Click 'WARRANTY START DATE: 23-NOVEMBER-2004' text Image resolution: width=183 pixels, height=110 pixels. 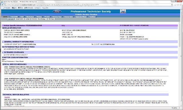(20, 45)
